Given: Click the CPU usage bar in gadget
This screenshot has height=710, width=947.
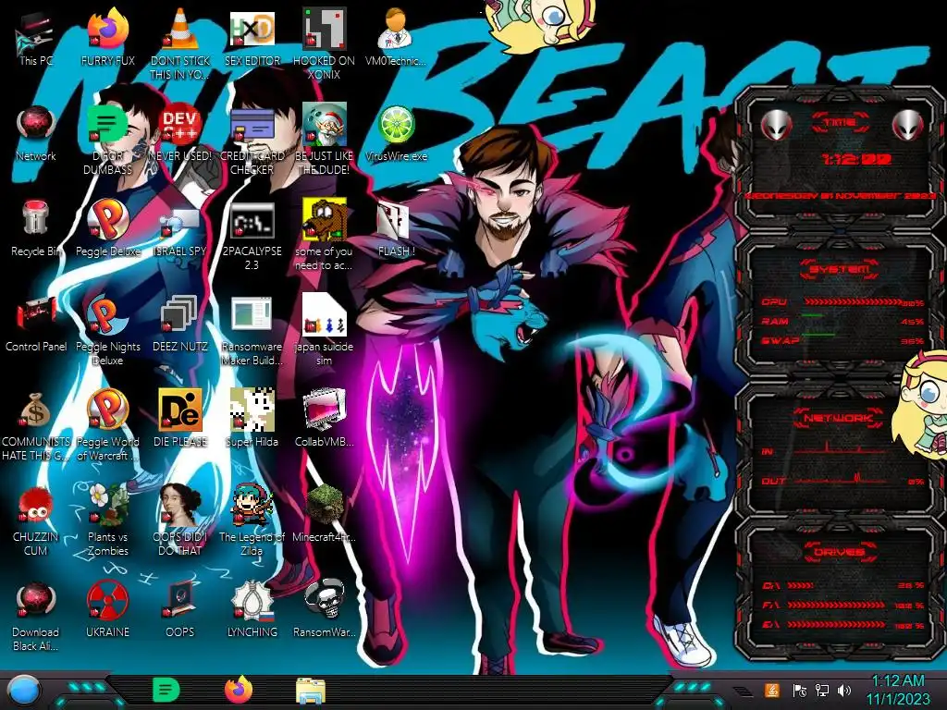Looking at the screenshot, I should 852,302.
